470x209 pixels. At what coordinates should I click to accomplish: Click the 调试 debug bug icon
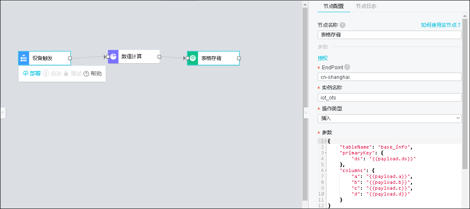coord(66,74)
